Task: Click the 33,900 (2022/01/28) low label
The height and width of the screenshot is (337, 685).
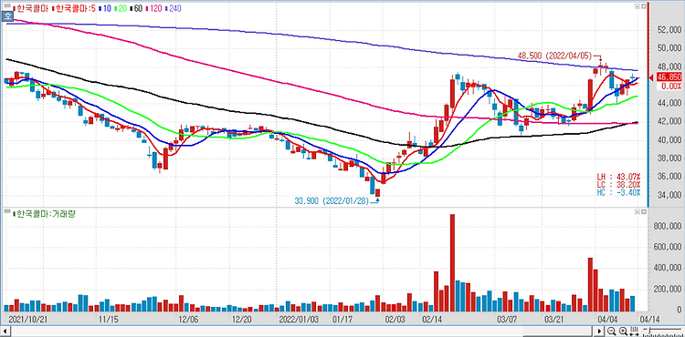Action: point(332,200)
